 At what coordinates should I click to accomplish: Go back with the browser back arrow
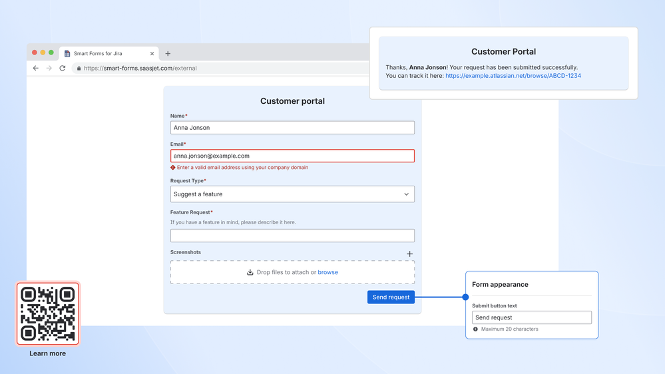(x=36, y=69)
